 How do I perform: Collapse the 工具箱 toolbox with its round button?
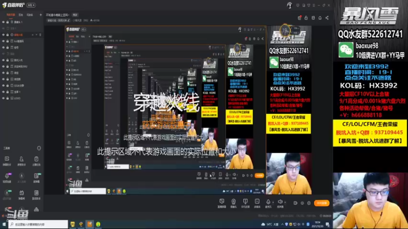(x=39, y=148)
